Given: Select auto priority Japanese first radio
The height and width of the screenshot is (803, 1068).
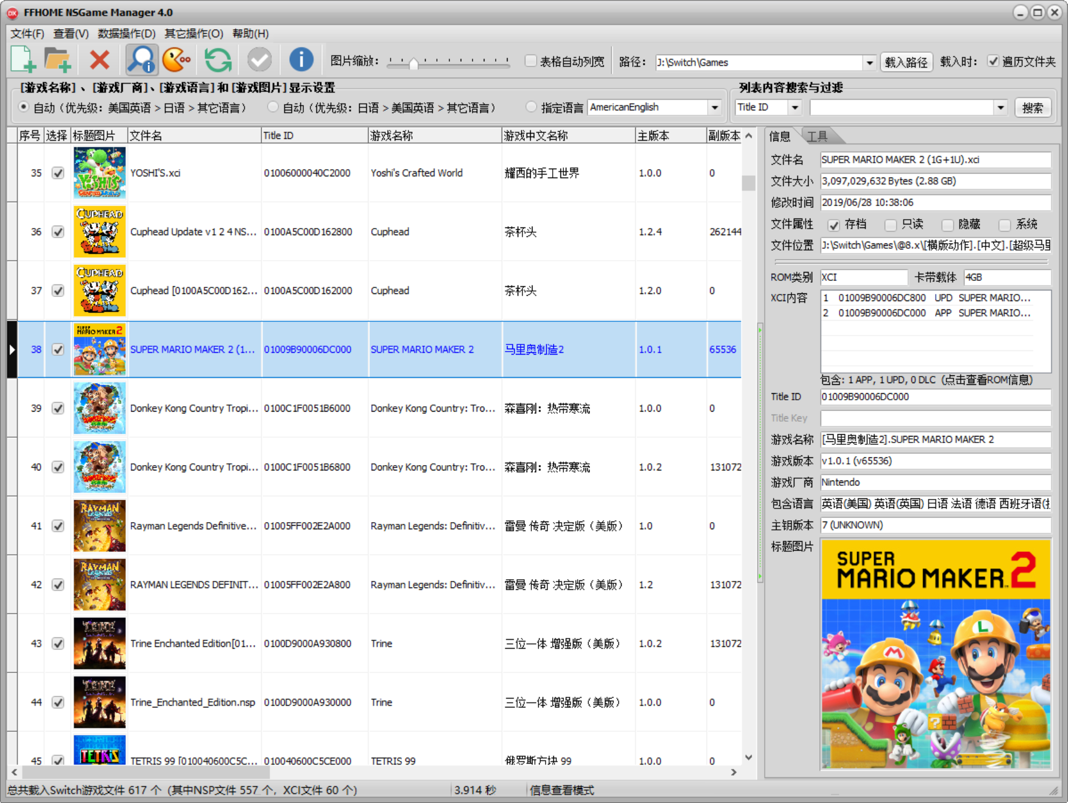Looking at the screenshot, I should point(272,107).
